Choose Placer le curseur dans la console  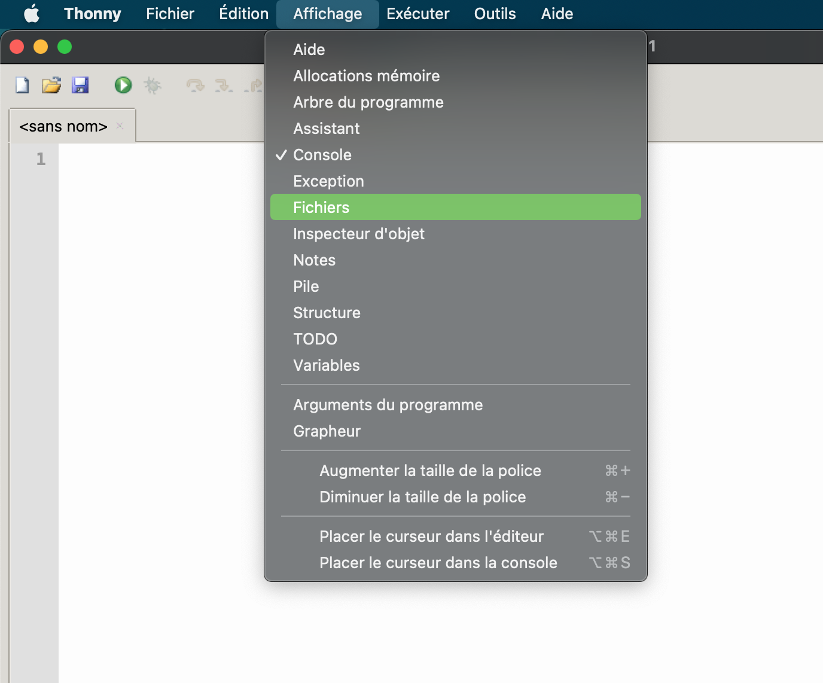click(438, 563)
